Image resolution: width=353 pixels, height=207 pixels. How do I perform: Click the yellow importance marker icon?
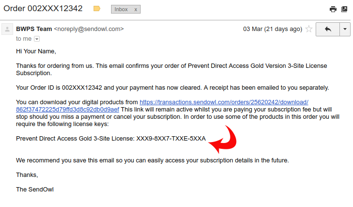(x=97, y=9)
